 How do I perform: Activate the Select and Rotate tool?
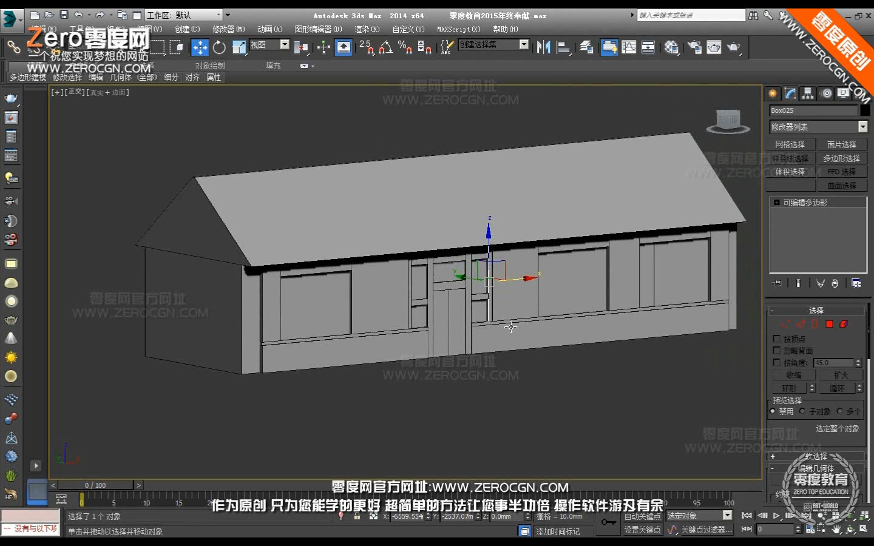(219, 47)
